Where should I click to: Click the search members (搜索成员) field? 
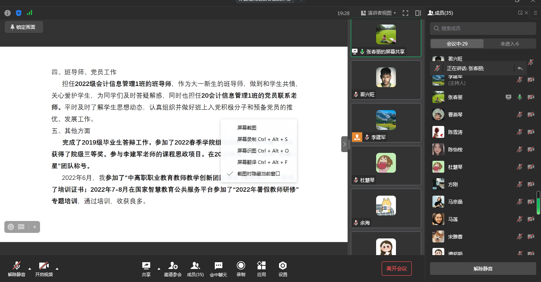484,29
